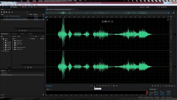The height and width of the screenshot is (100, 177).
Task: Select the Marquee Selection tool
Action: point(39,7)
